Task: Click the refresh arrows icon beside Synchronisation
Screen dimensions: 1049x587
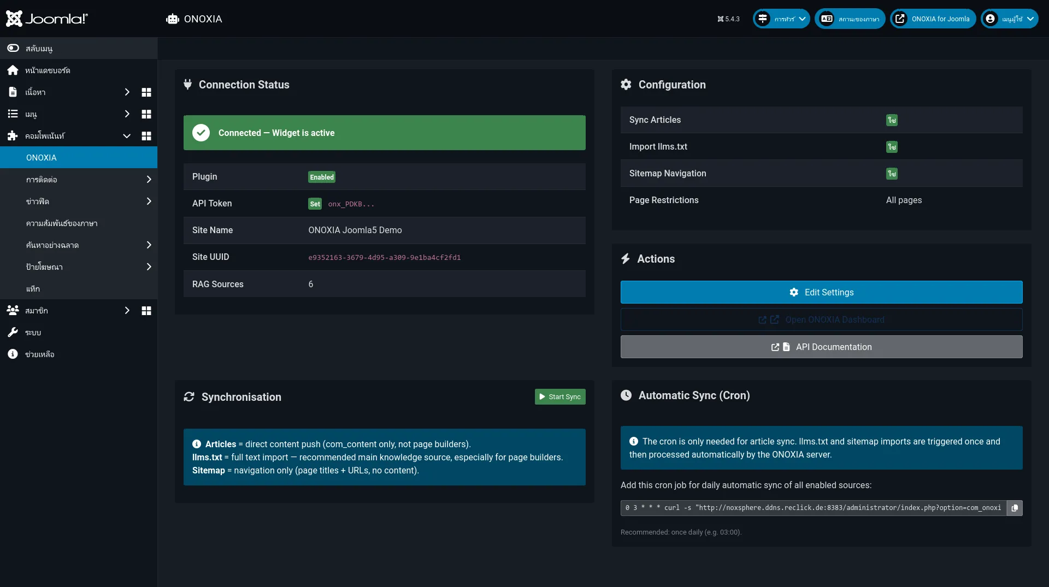Action: (x=189, y=396)
